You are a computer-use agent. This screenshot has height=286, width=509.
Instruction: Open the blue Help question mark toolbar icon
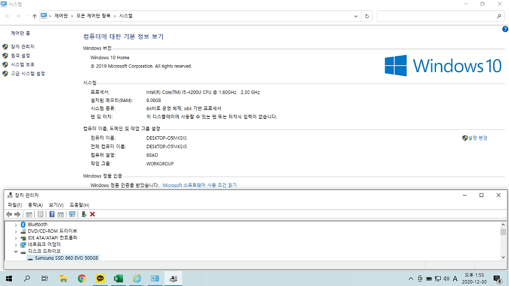point(52,214)
